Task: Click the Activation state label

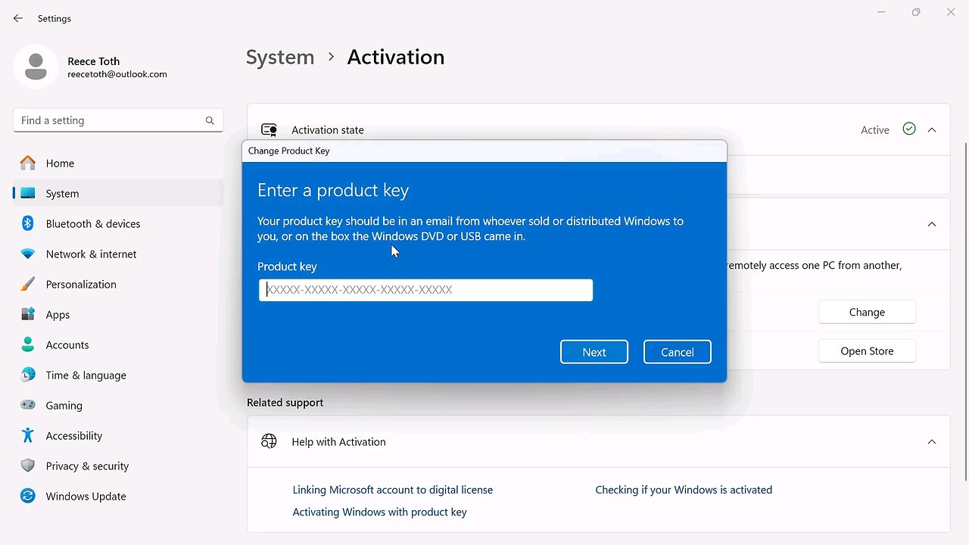Action: 328,130
